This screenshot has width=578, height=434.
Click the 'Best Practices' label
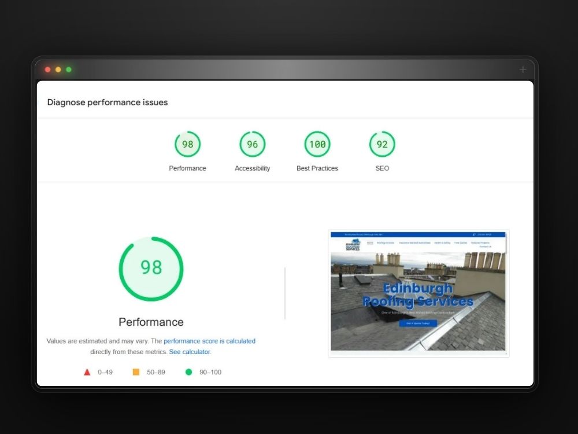click(x=317, y=168)
